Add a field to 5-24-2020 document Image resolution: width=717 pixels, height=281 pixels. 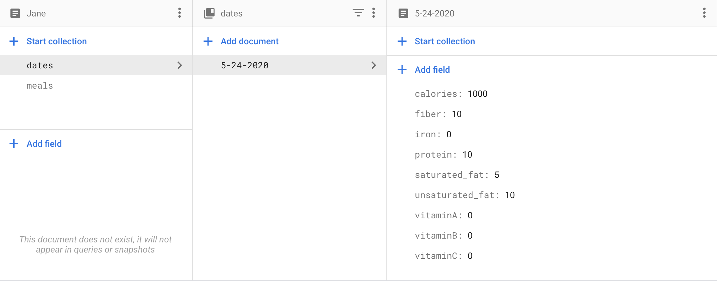click(x=432, y=70)
